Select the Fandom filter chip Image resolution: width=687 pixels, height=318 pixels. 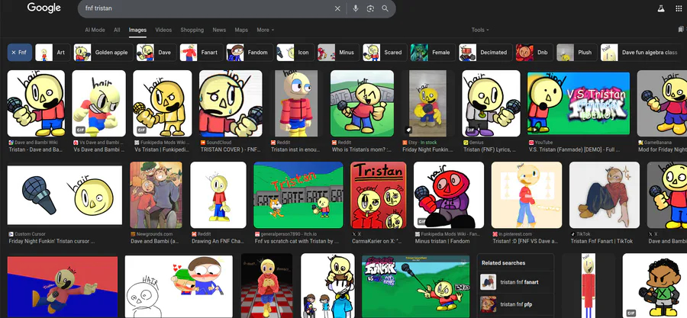click(x=250, y=53)
